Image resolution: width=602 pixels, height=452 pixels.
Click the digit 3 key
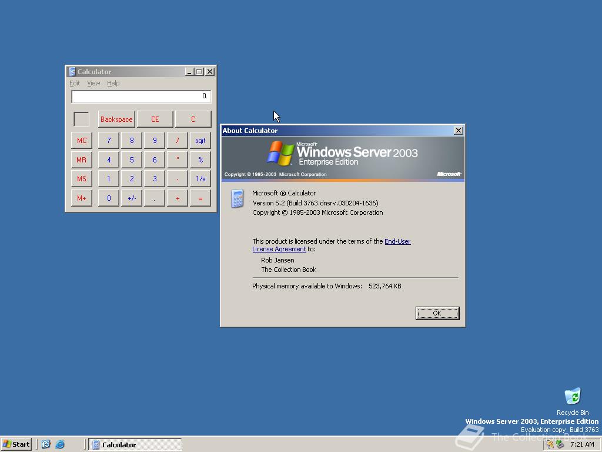coord(155,179)
